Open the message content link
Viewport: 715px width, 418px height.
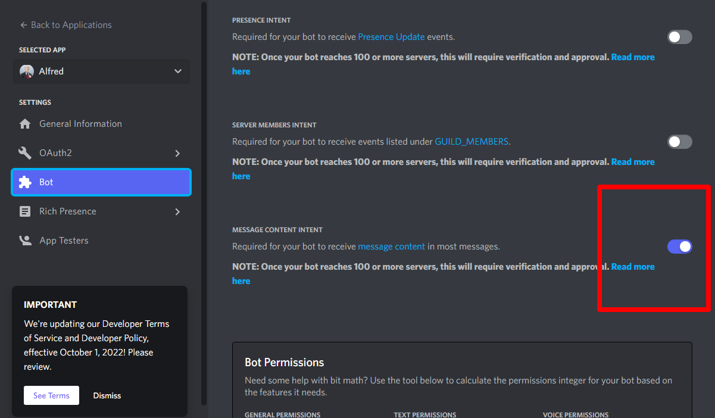coord(391,247)
